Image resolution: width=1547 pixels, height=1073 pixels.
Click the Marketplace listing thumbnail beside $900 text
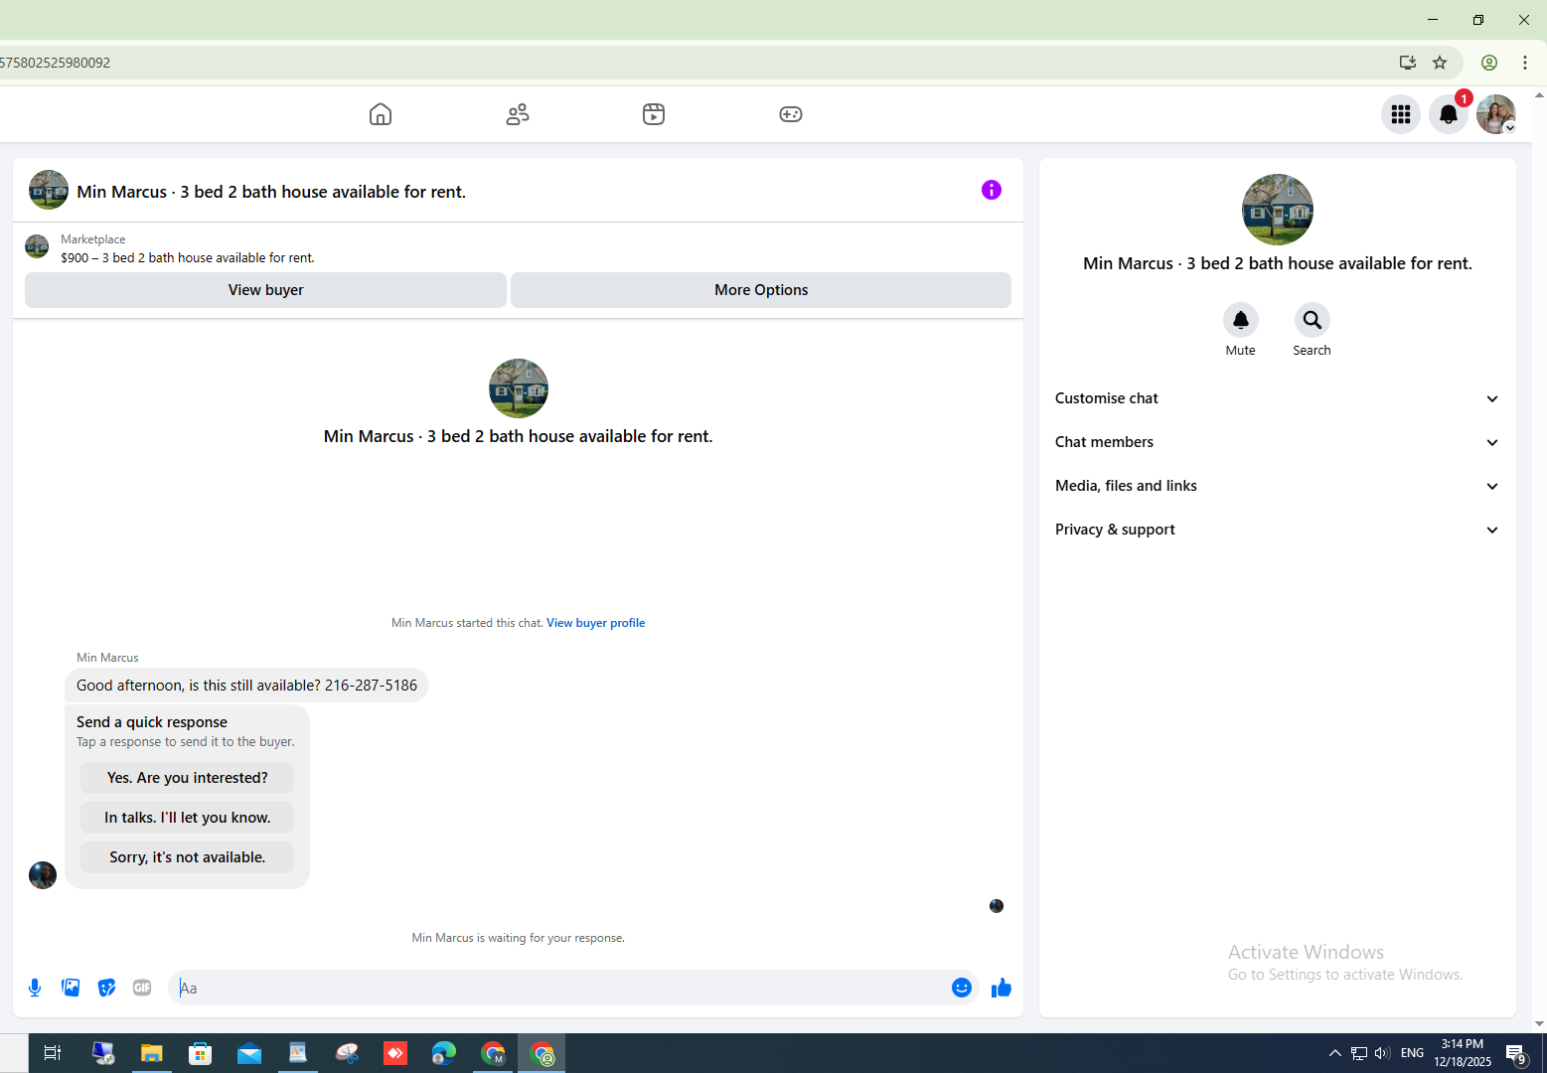click(x=37, y=246)
